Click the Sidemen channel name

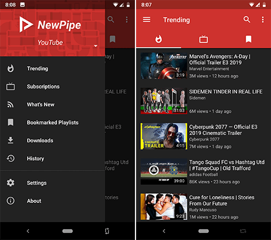pyautogui.click(x=197, y=98)
